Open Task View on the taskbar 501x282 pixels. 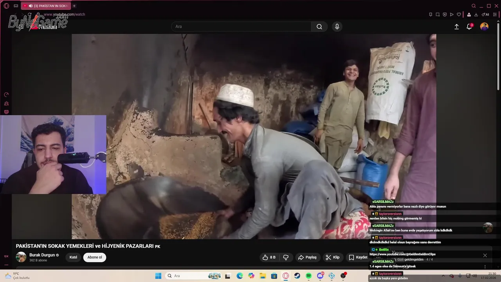pyautogui.click(x=228, y=276)
